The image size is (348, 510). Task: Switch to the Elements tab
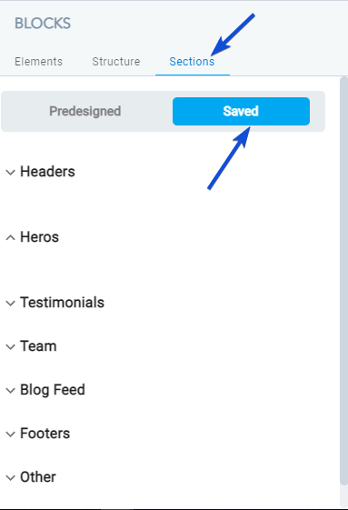tap(38, 62)
